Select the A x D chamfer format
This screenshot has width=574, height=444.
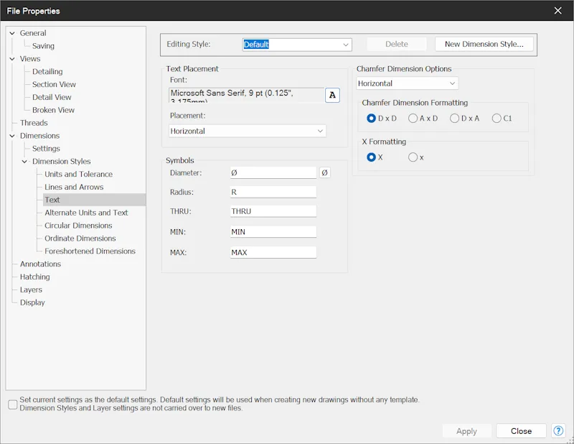pos(413,119)
